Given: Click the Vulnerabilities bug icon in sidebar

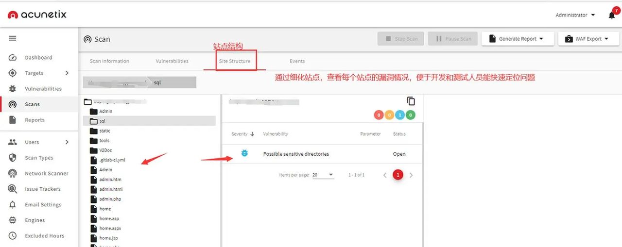Looking at the screenshot, I should click(13, 89).
